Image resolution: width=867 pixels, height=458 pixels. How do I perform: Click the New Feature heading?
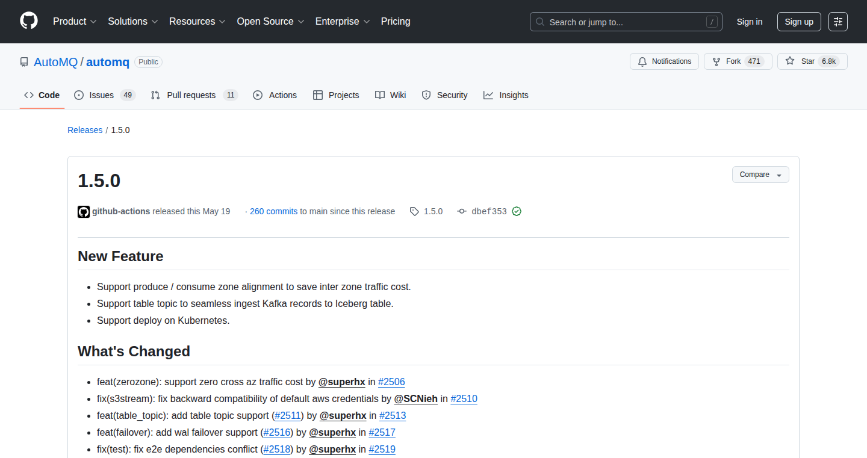pyautogui.click(x=120, y=256)
